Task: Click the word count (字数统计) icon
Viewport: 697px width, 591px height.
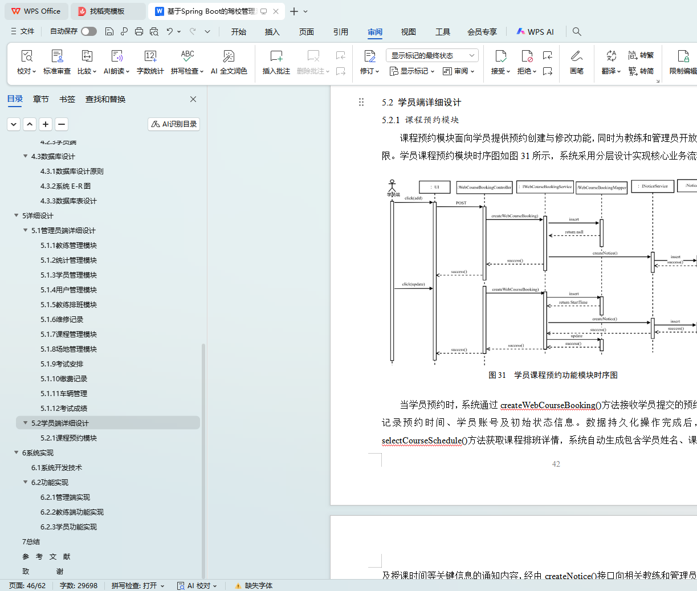Action: click(x=150, y=56)
